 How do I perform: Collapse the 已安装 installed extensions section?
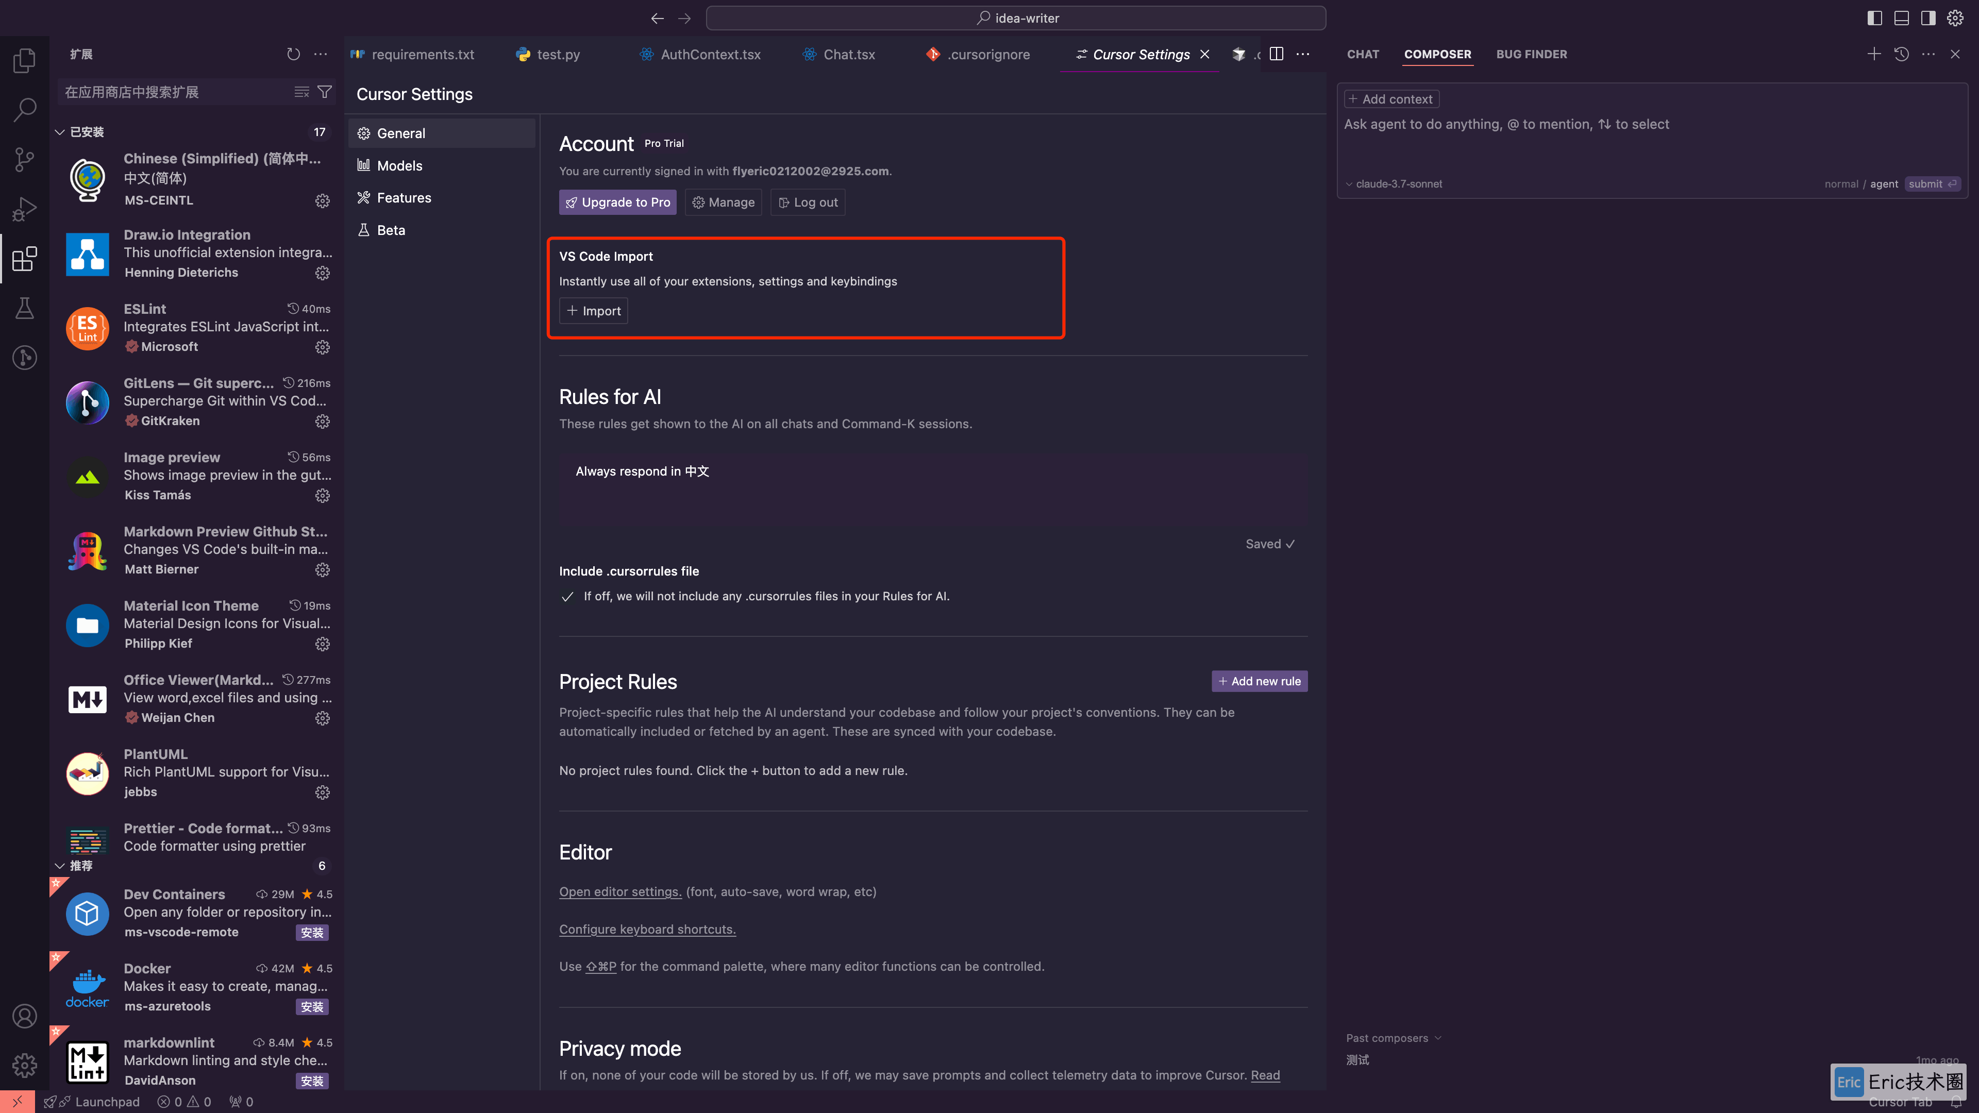59,132
